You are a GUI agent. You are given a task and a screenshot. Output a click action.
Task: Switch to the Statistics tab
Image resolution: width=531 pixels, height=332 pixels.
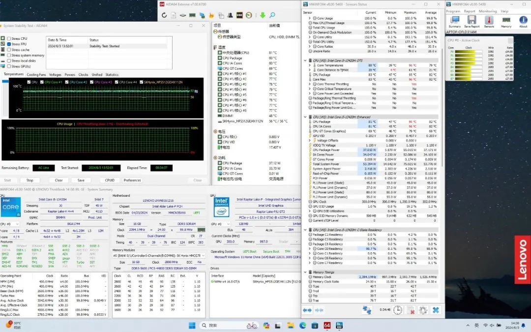(x=112, y=75)
